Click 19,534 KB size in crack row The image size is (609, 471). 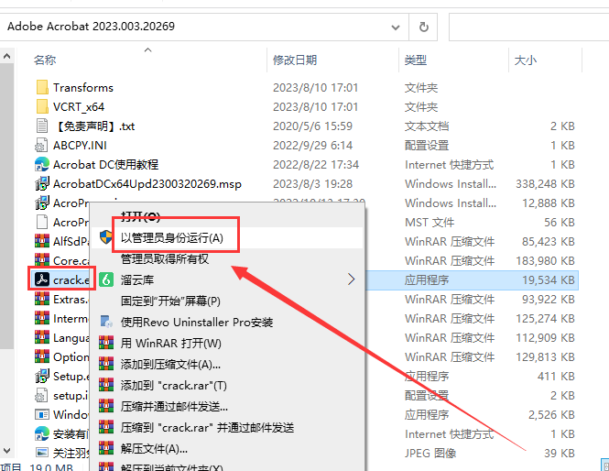point(548,279)
